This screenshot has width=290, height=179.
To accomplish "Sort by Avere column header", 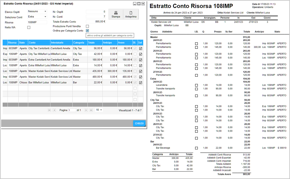I will (x=125, y=43).
